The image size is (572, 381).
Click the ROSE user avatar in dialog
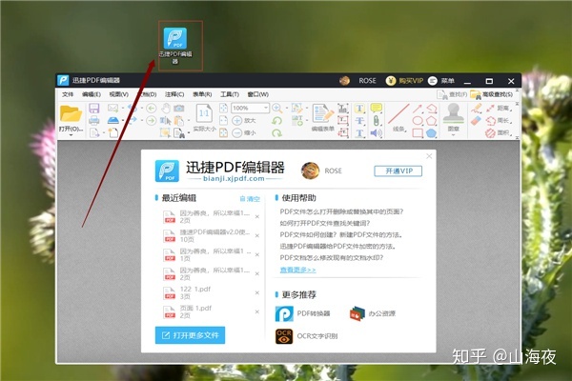click(310, 170)
